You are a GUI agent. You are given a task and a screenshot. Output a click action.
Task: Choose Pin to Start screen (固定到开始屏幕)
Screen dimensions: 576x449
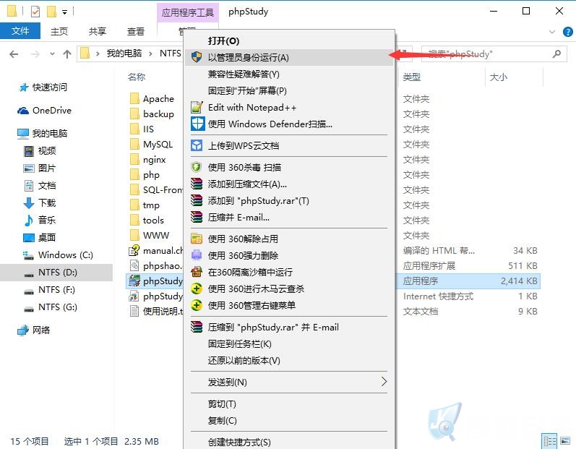tap(247, 91)
